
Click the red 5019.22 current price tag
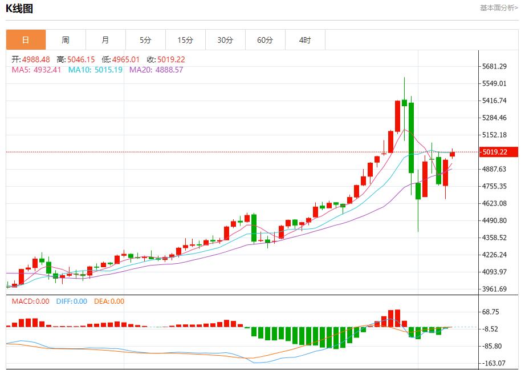[x=498, y=152]
